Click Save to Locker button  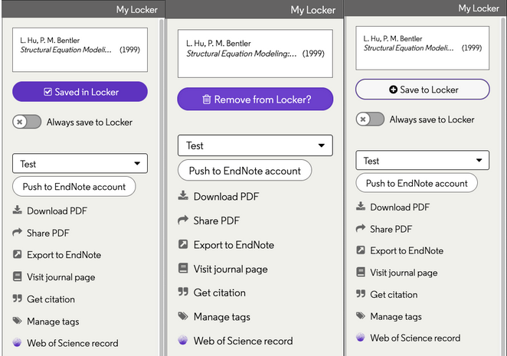tap(423, 90)
